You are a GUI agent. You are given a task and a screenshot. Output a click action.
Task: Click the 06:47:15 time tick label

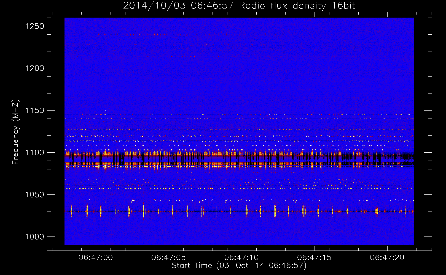(314, 258)
